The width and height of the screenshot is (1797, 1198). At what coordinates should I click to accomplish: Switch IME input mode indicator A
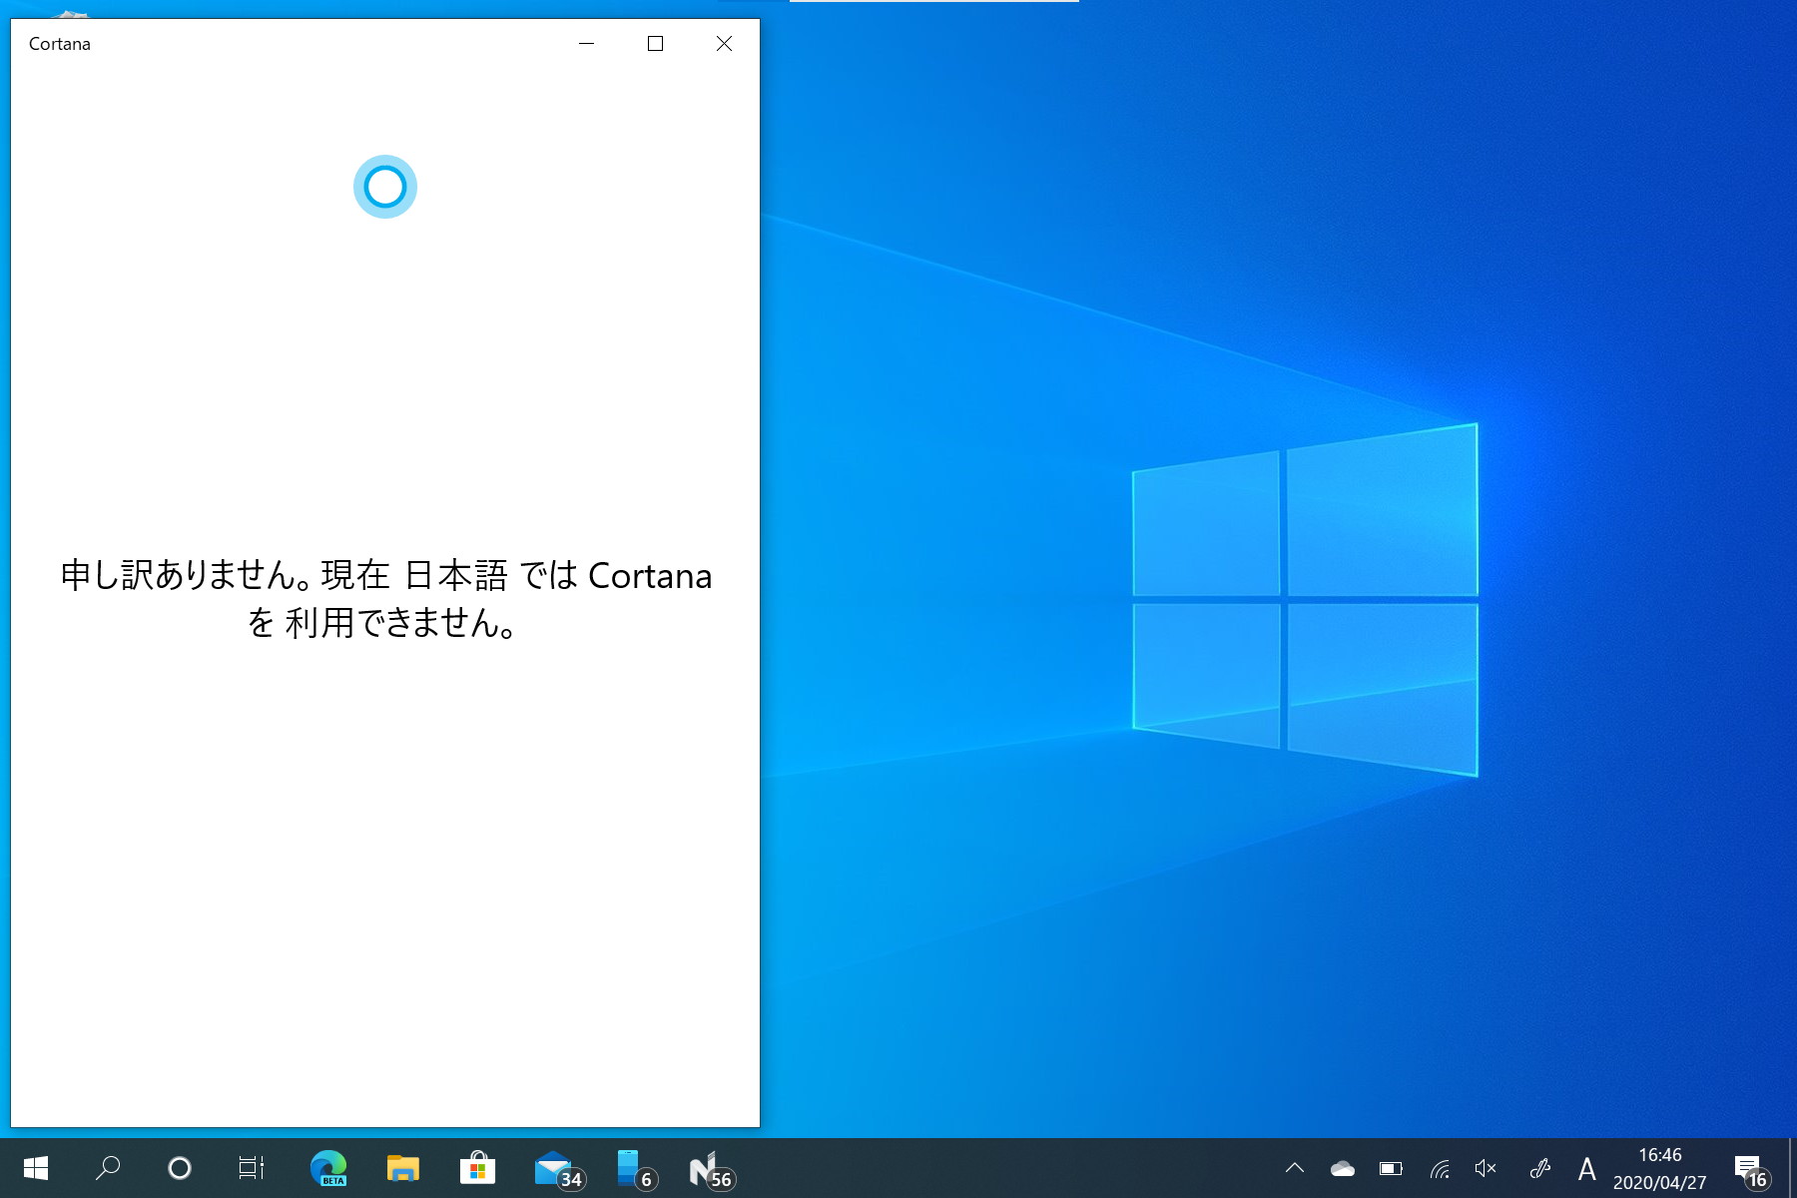click(x=1586, y=1168)
